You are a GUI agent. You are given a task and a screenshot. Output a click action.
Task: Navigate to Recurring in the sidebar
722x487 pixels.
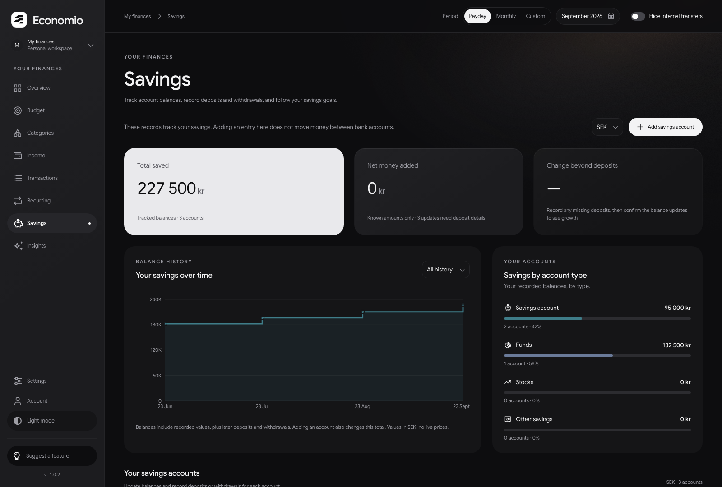[x=52, y=201]
